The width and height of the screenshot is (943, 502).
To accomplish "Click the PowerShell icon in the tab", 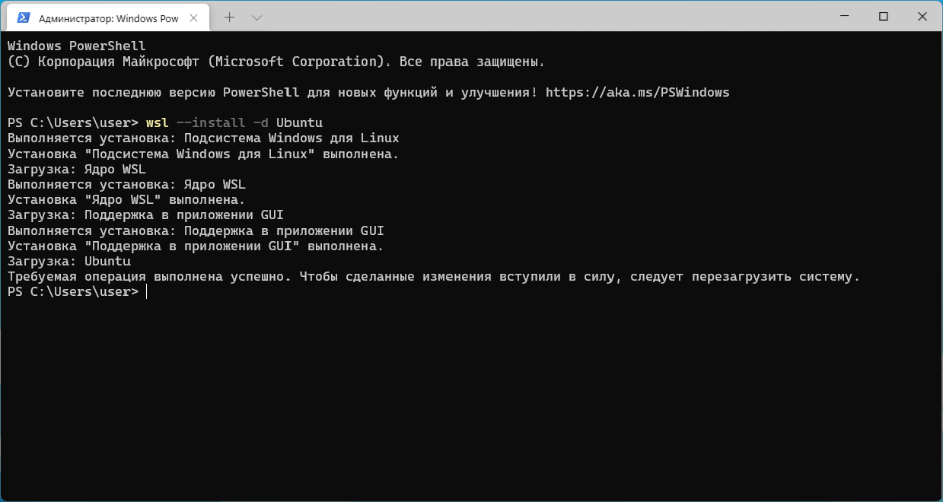I will (24, 17).
